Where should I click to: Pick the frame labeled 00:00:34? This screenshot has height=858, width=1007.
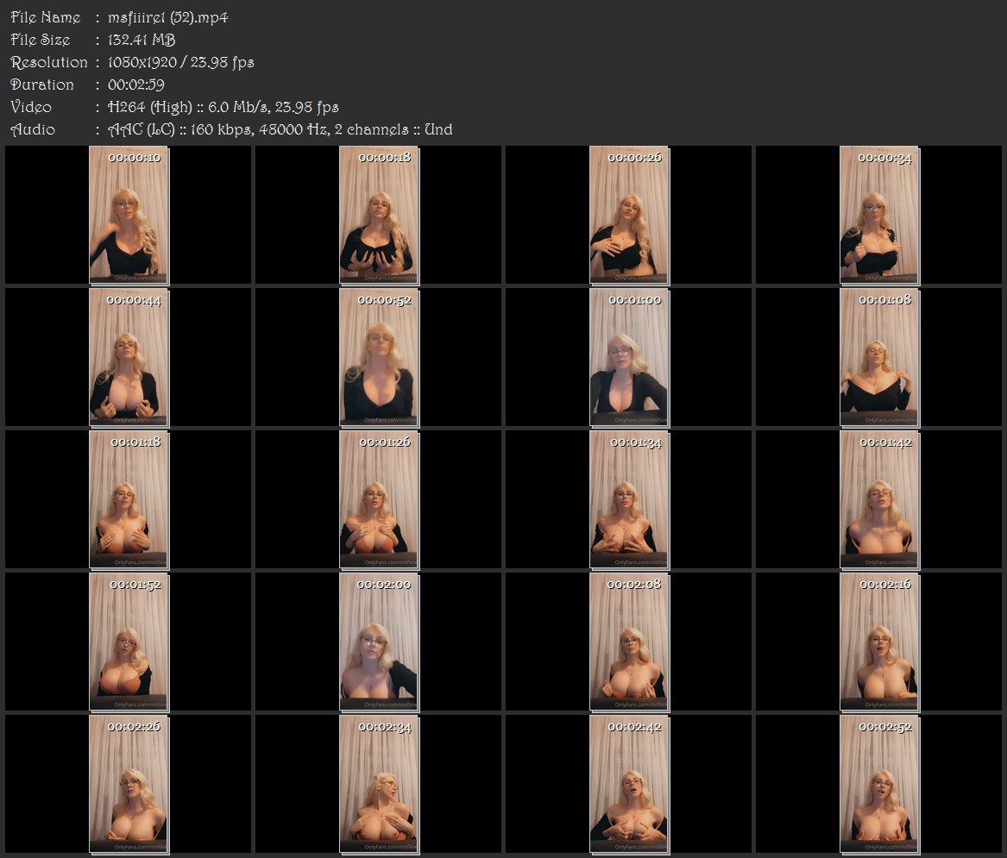coord(880,215)
